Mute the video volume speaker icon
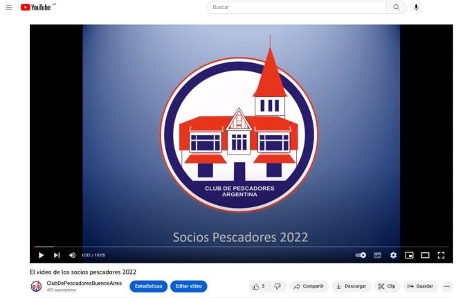The image size is (456, 298). [72, 255]
